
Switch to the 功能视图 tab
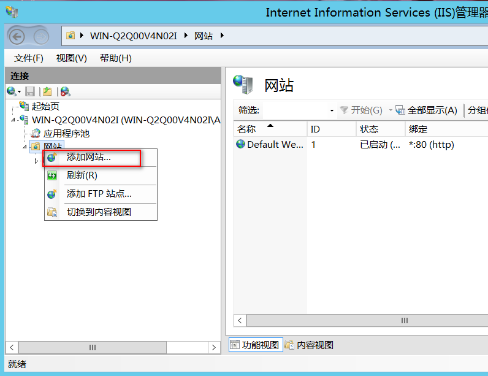(x=256, y=345)
